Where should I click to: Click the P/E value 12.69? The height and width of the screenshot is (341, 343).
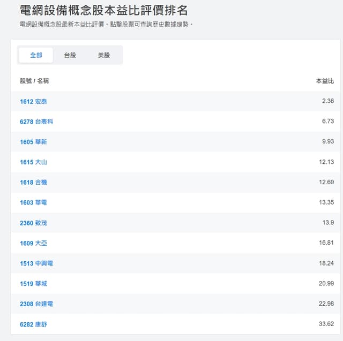326,182
